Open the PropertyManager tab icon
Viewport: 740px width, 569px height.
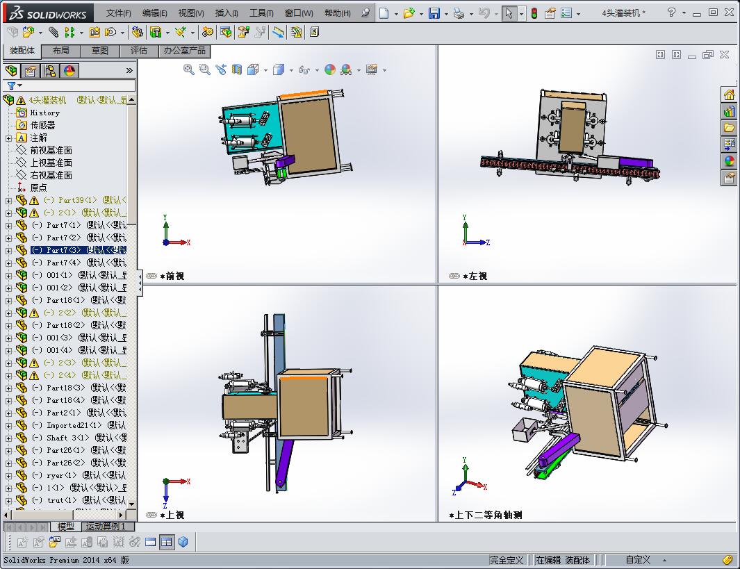[x=31, y=71]
